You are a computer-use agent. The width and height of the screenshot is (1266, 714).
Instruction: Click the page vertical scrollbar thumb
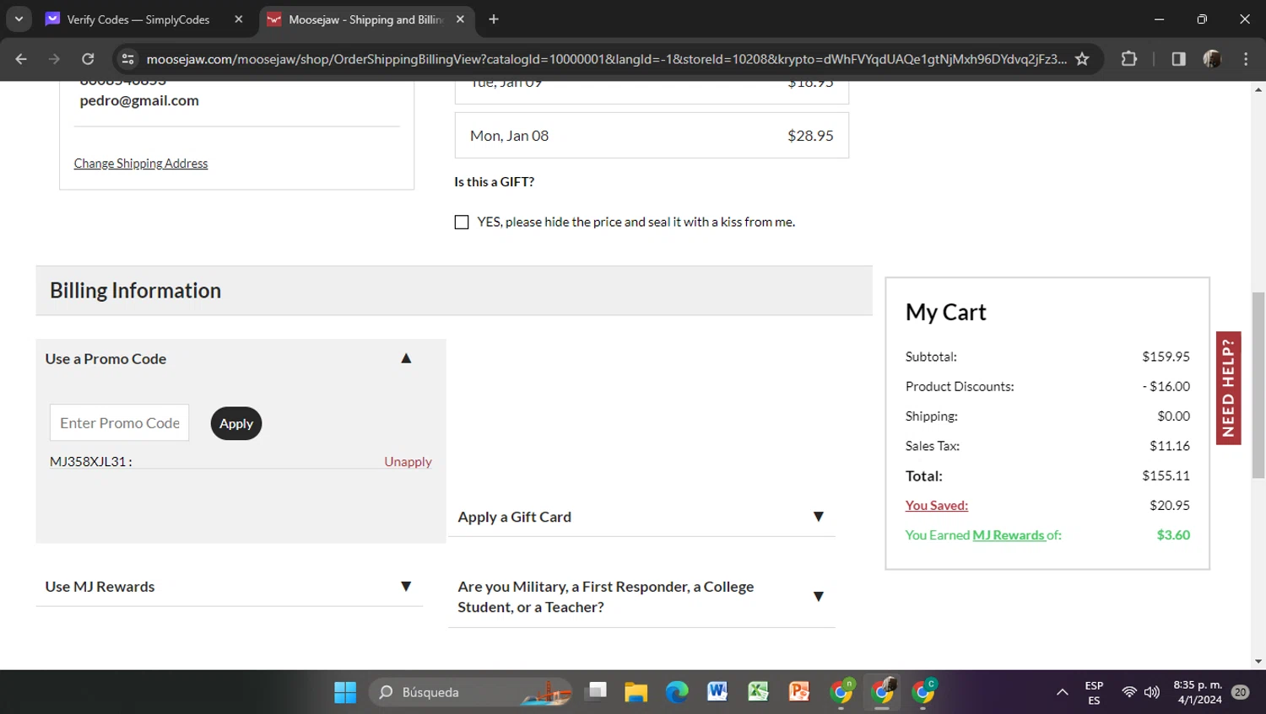[1258, 384]
